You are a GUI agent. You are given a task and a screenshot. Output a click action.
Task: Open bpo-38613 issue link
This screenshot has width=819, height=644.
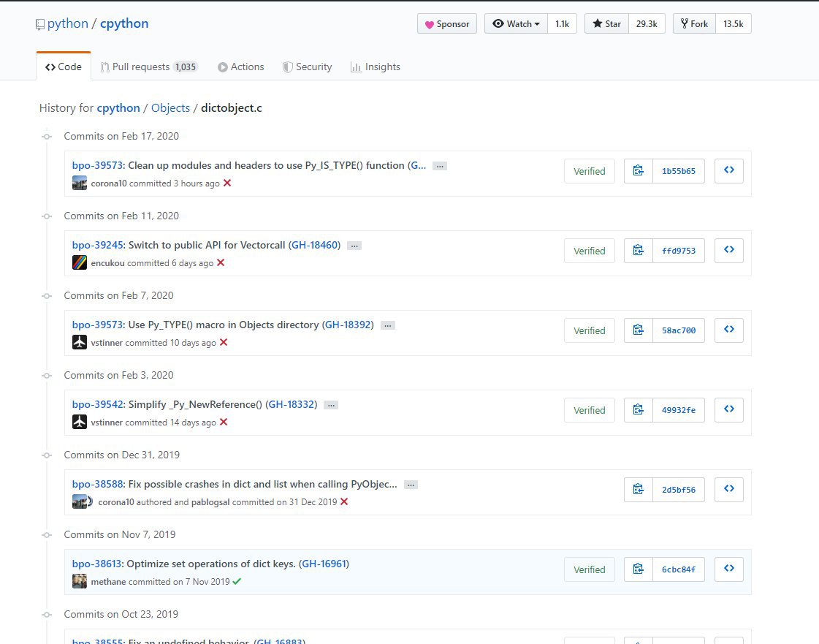[x=96, y=564]
